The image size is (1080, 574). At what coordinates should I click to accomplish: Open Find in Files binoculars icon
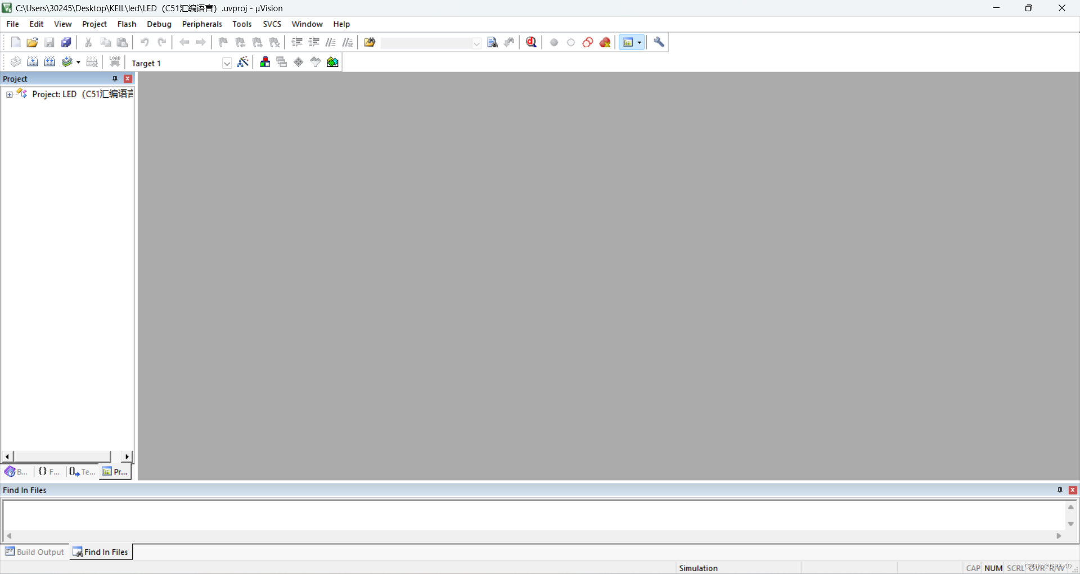[370, 42]
